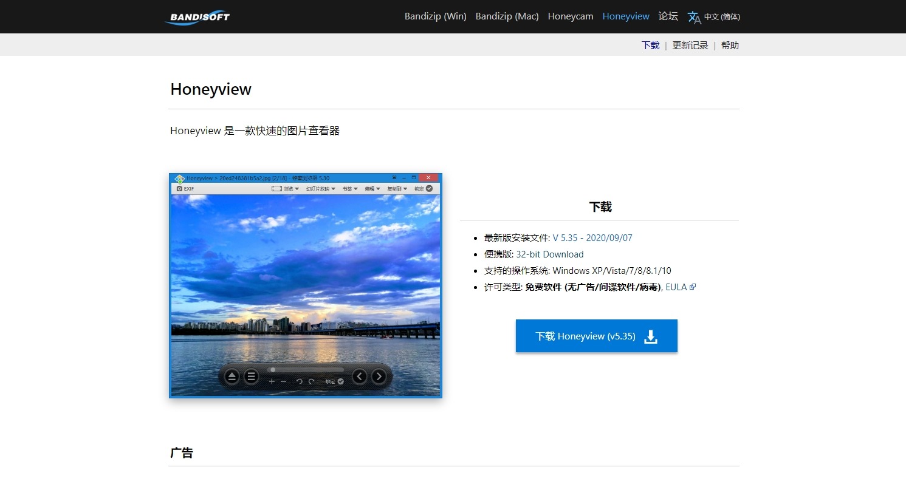Viewport: 906px width, 504px height.
Task: Go to the Honeycam nav item
Action: (570, 16)
